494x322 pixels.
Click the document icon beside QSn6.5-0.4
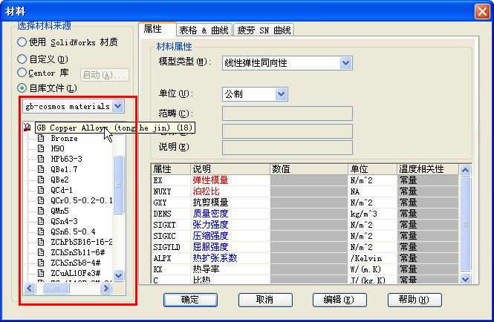[41, 231]
